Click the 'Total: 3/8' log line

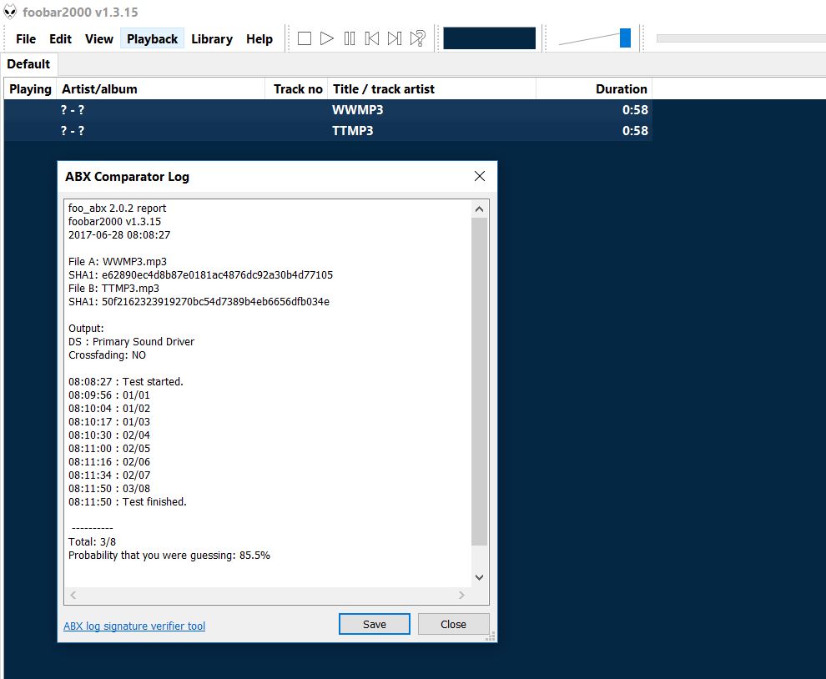coord(92,541)
